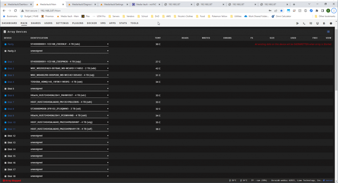Open the Other bookmarks folder

pyautogui.click(x=325, y=16)
